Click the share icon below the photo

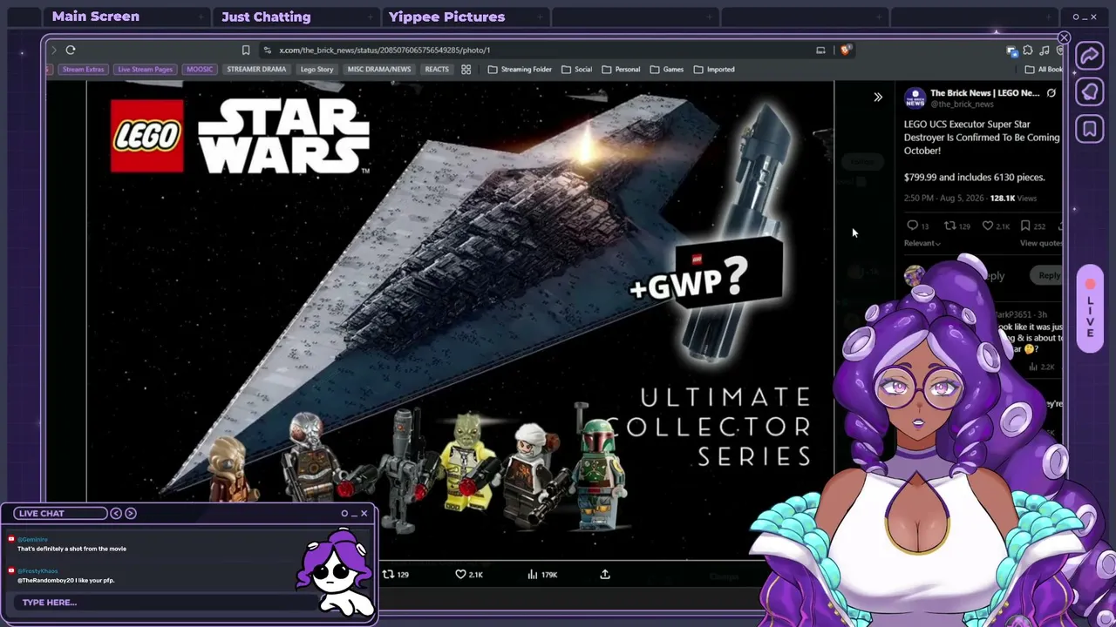click(x=605, y=575)
